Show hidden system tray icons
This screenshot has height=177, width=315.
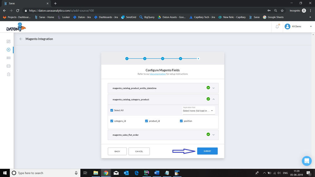click(264, 173)
